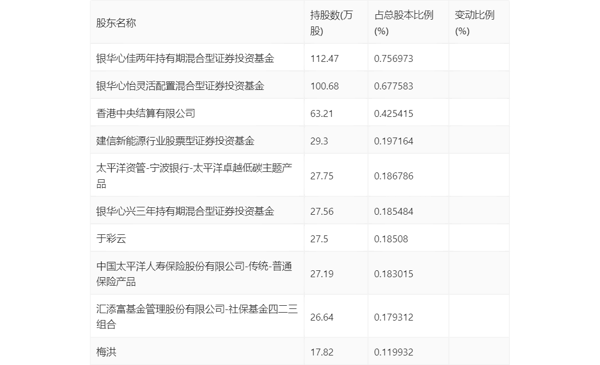Click the value 0.119932
This screenshot has height=365, width=600.
click(393, 352)
